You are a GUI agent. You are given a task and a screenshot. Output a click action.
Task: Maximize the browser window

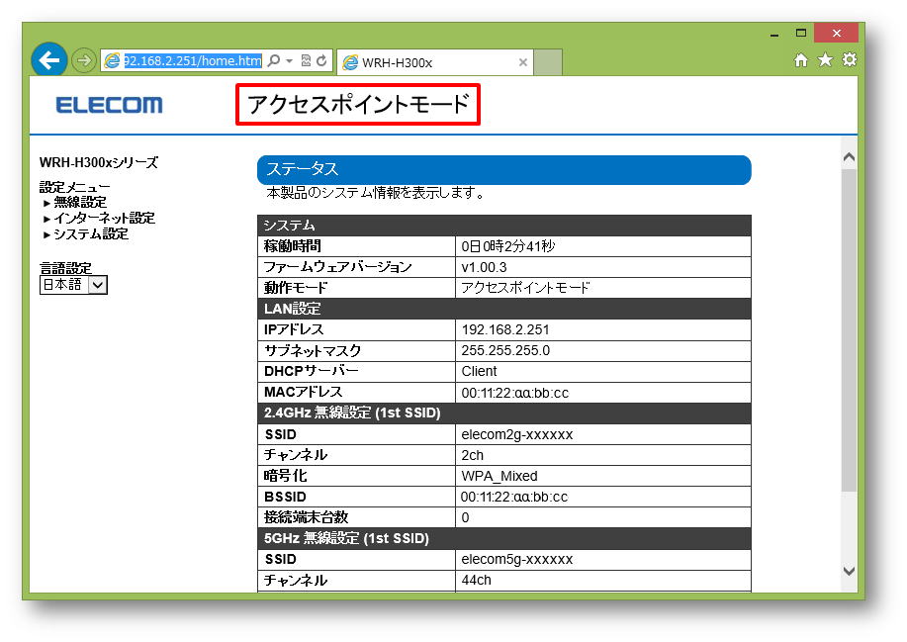point(800,33)
